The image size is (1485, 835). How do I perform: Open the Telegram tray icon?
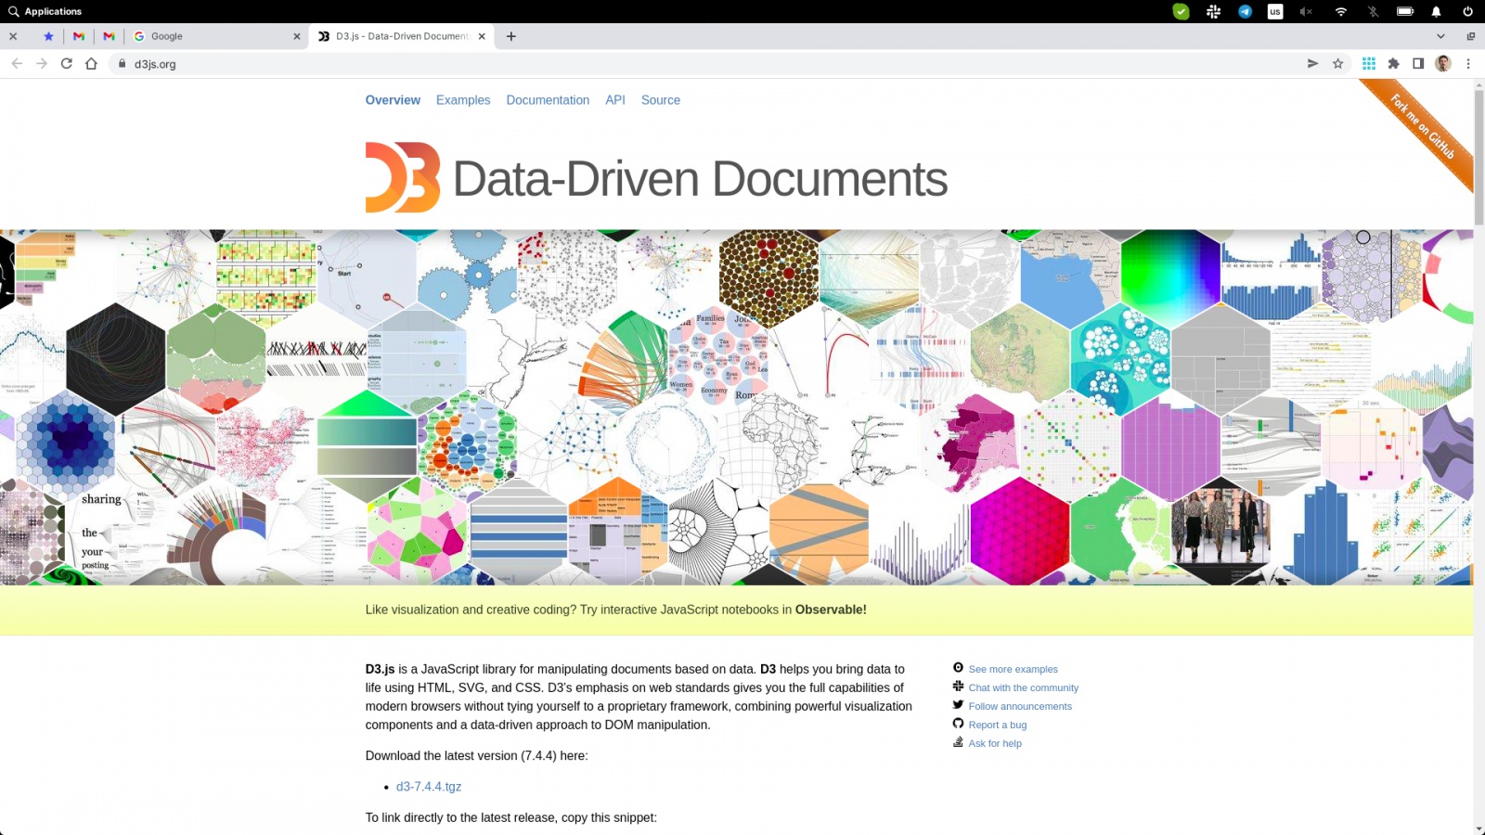point(1245,11)
